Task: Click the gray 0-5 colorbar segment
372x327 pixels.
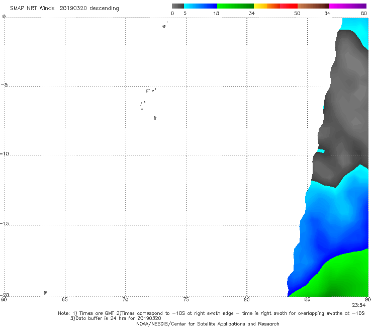Action: tap(178, 6)
